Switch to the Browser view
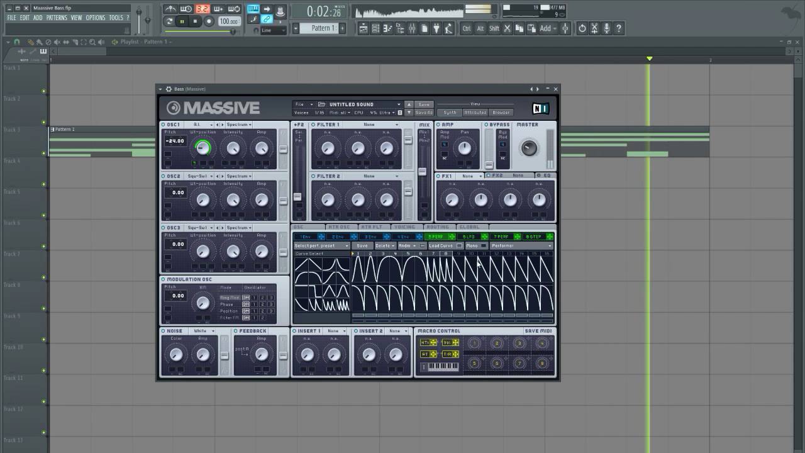 click(x=501, y=113)
